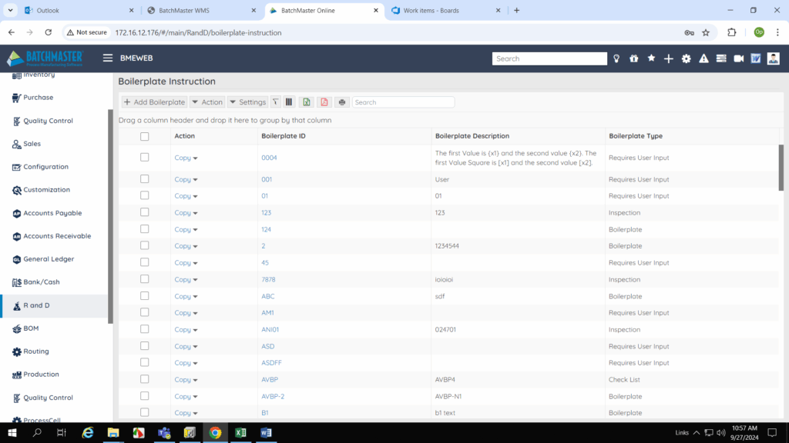The height and width of the screenshot is (443, 789).
Task: Toggle the select-all checkbox in grid header
Action: pos(144,136)
